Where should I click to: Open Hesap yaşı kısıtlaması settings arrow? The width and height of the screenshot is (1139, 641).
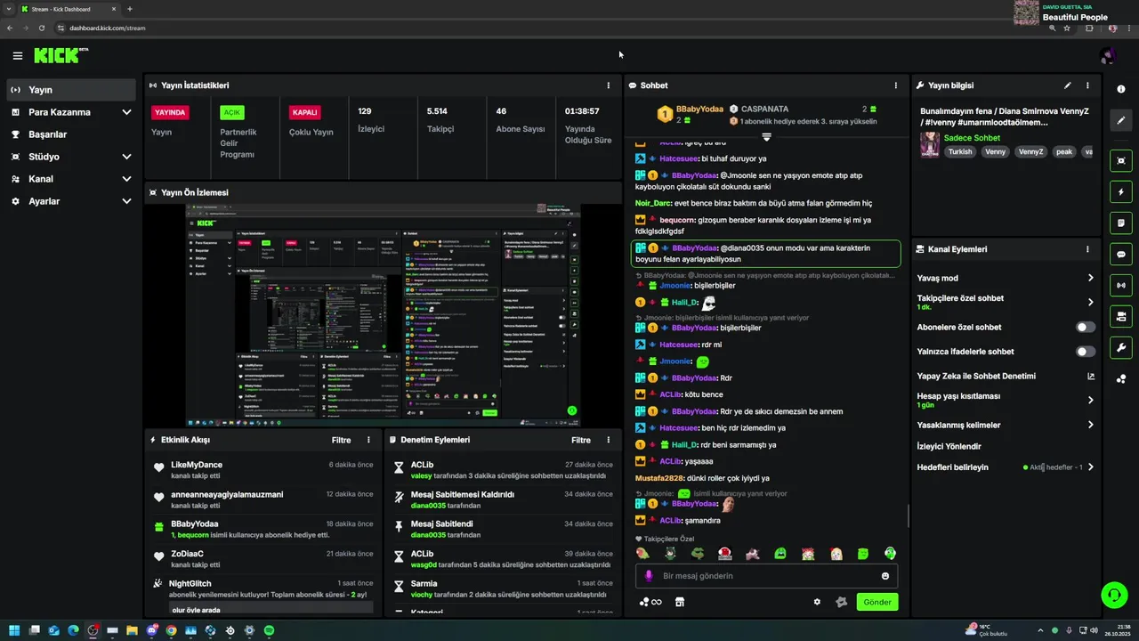tap(1091, 400)
